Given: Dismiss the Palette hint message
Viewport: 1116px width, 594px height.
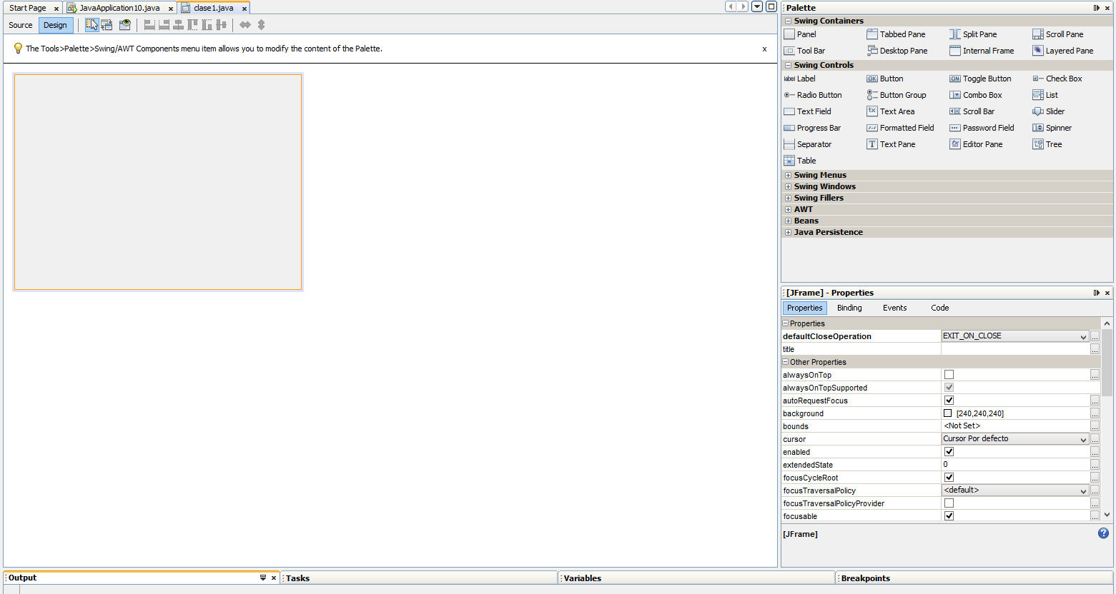Looking at the screenshot, I should [x=764, y=49].
